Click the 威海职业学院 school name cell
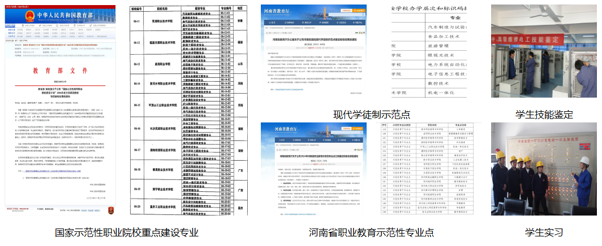602x246 pixels. coord(163,64)
